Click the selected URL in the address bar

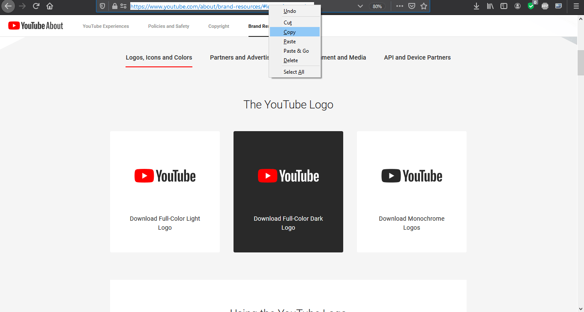[199, 6]
